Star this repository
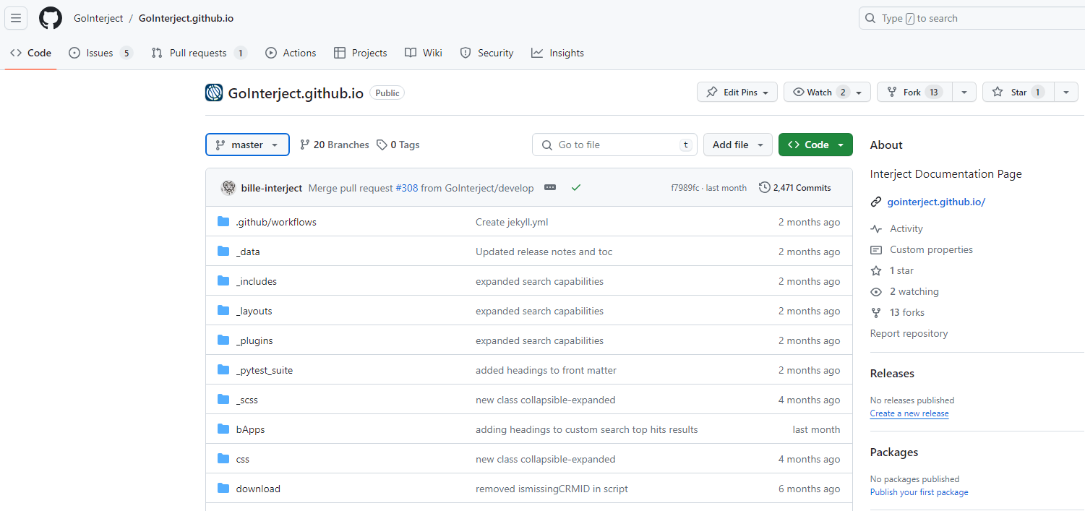This screenshot has height=511, width=1085. pyautogui.click(x=1018, y=92)
